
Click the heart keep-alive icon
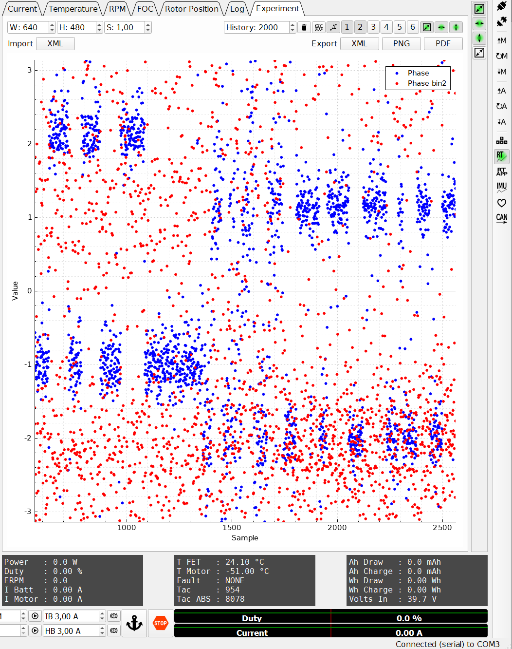[x=501, y=203]
